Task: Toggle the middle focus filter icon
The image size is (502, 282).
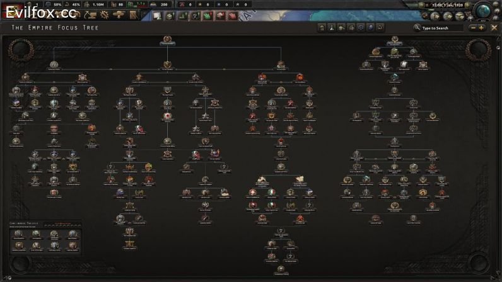Action: [x=351, y=28]
